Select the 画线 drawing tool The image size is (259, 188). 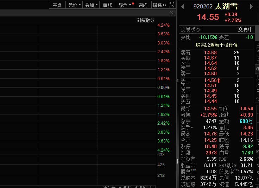[x=107, y=5]
